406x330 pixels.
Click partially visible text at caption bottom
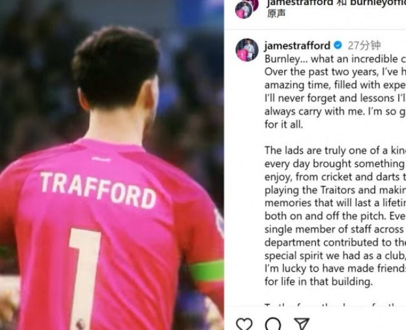click(335, 305)
